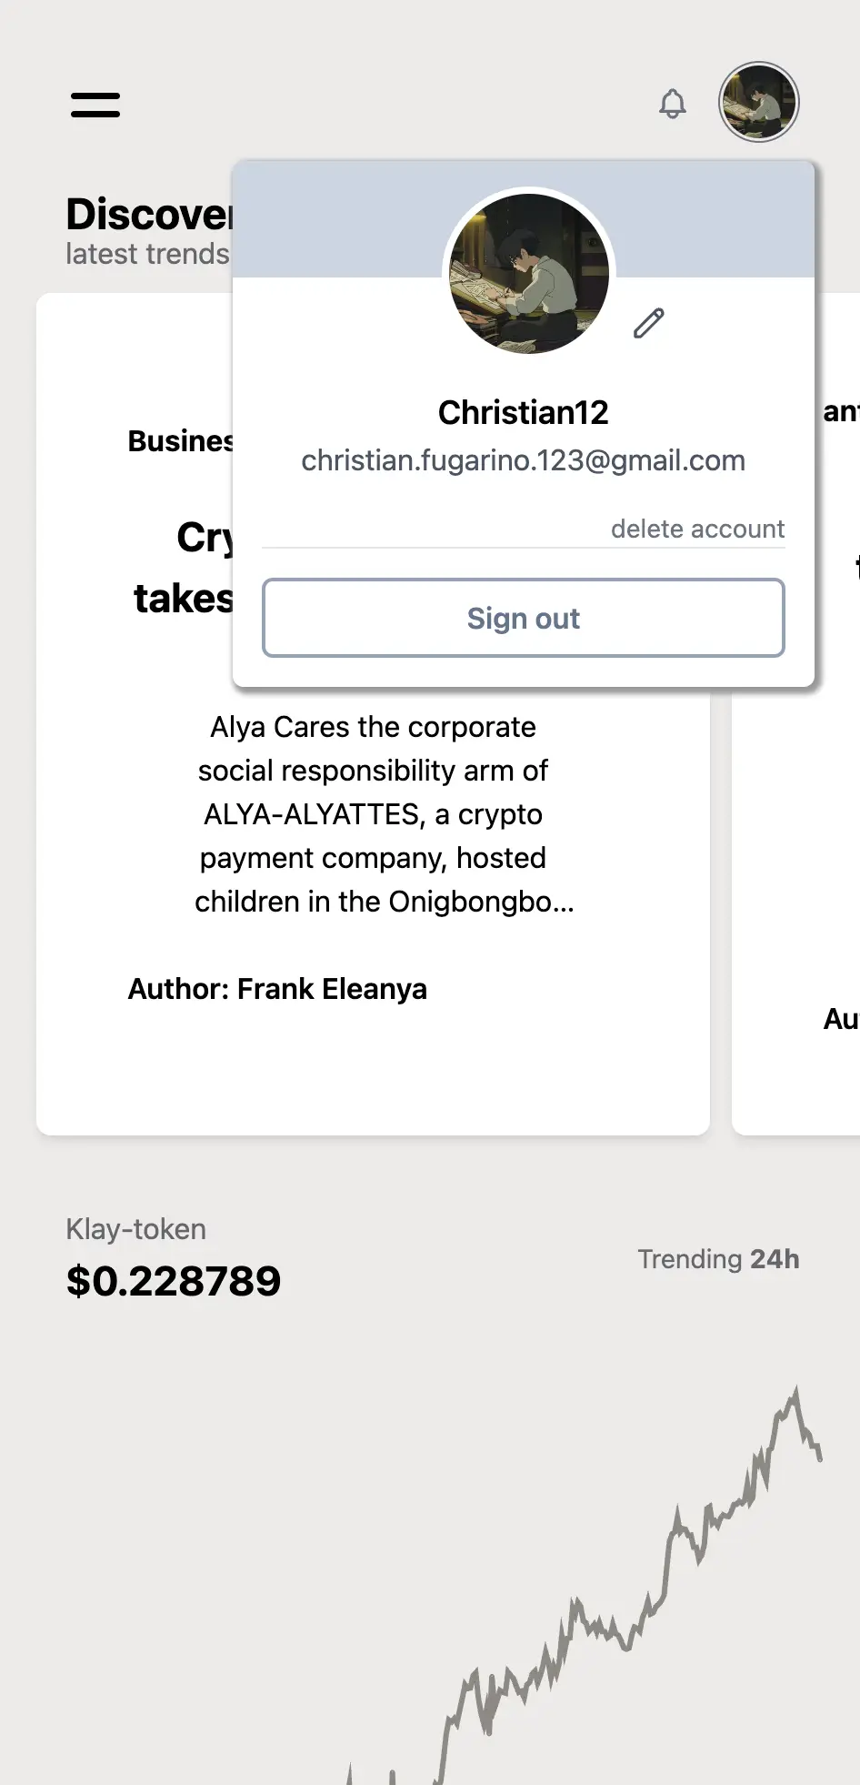Click the Klay-token price chart line
This screenshot has height=1785, width=860.
point(673,1547)
